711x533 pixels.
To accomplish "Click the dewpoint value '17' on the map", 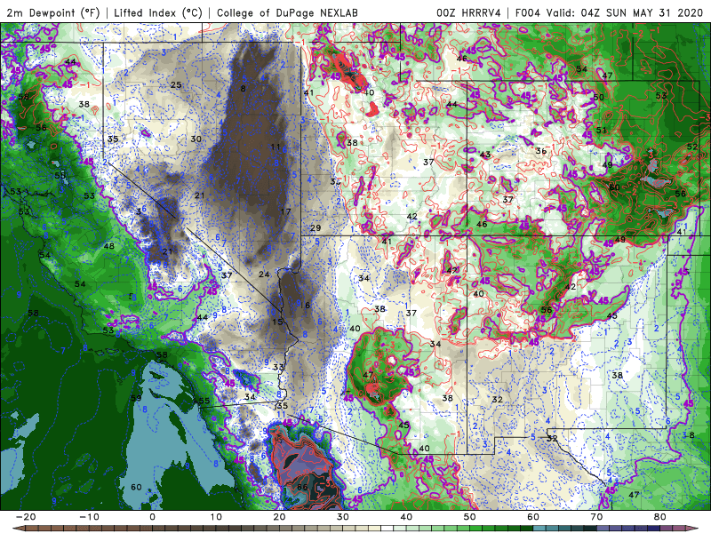I will pyautogui.click(x=285, y=211).
